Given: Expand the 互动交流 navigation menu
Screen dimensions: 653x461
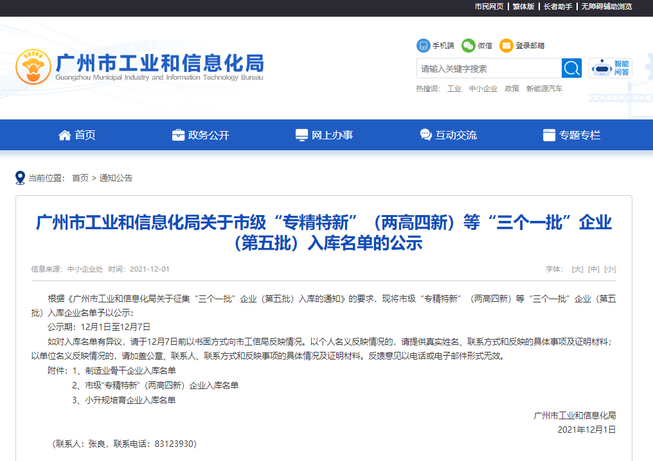Looking at the screenshot, I should pyautogui.click(x=448, y=135).
